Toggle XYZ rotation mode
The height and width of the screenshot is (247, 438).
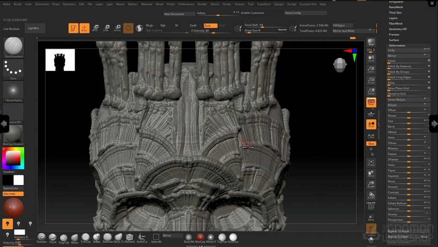[x=371, y=144]
